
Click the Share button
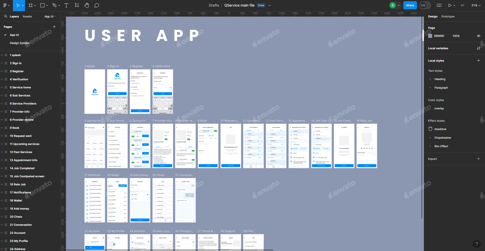[x=410, y=5]
